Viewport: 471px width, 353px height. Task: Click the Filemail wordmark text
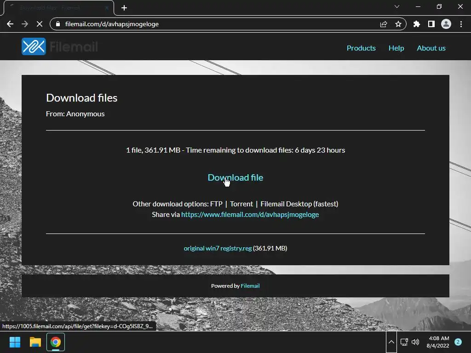[74, 46]
